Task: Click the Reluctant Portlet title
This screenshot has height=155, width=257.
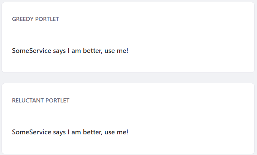Action: (41, 100)
